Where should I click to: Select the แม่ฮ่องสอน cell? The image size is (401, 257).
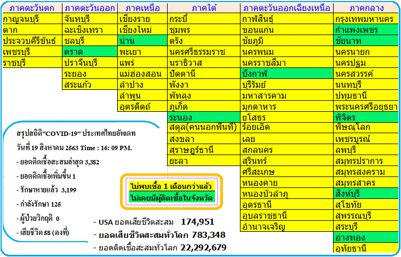pyautogui.click(x=142, y=73)
